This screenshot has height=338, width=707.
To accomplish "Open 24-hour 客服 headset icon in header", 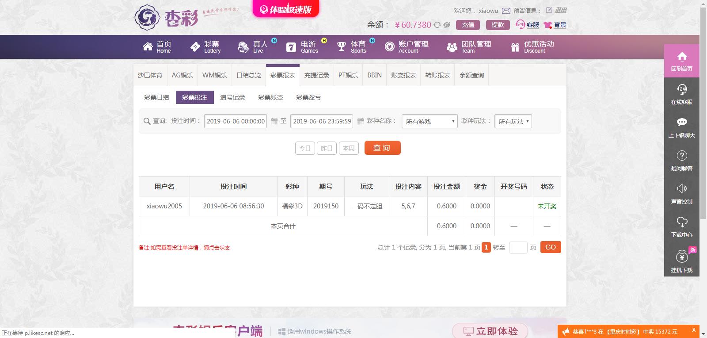I will 521,25.
